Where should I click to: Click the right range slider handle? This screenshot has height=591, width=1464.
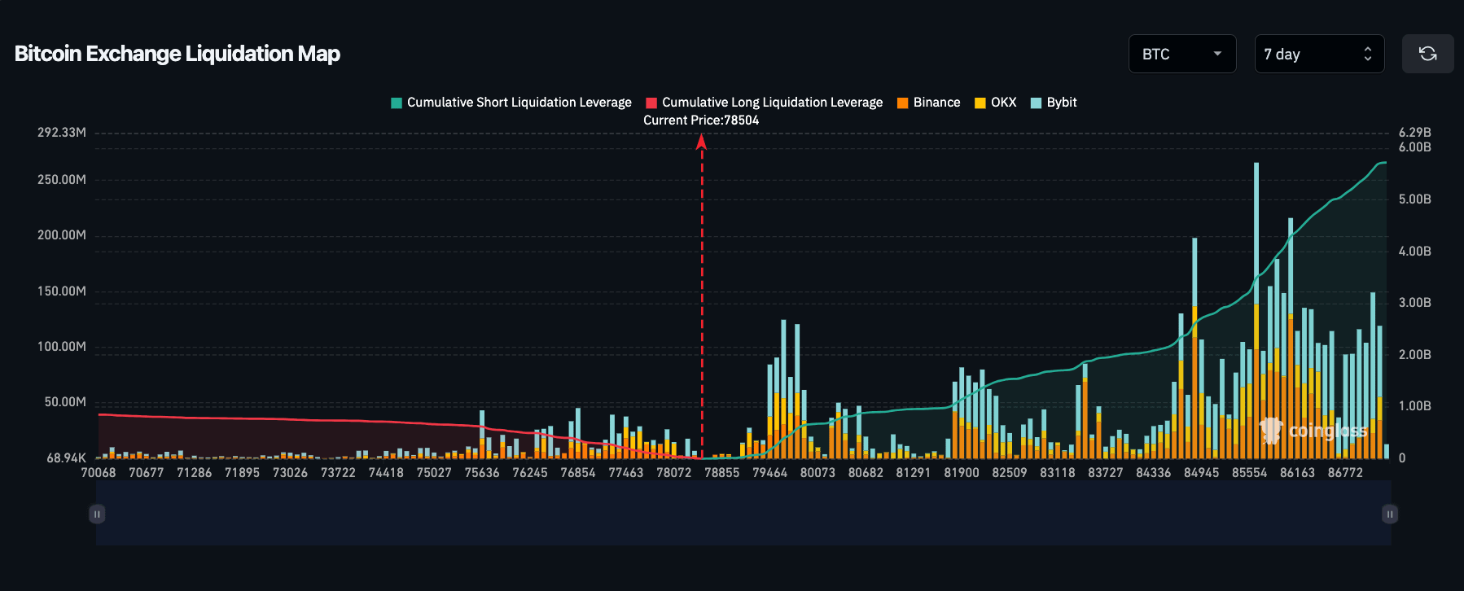(x=1390, y=514)
